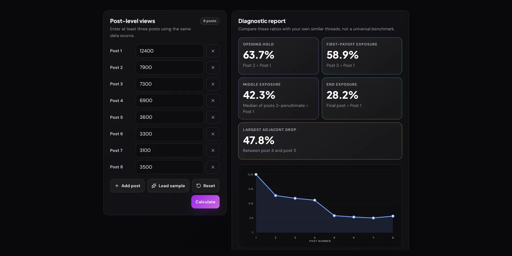The image size is (512, 256).
Task: Click the Add post button
Action: [x=127, y=186]
